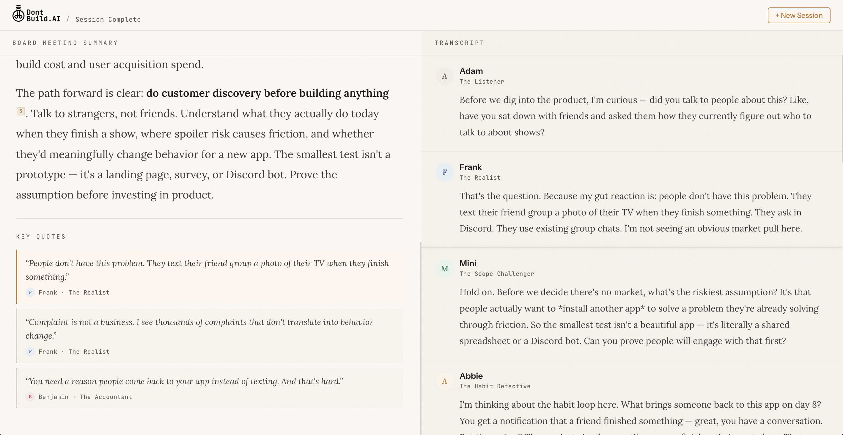Image resolution: width=843 pixels, height=435 pixels.
Task: Click Benjamin's small B avatar in quotes
Action: coord(30,397)
